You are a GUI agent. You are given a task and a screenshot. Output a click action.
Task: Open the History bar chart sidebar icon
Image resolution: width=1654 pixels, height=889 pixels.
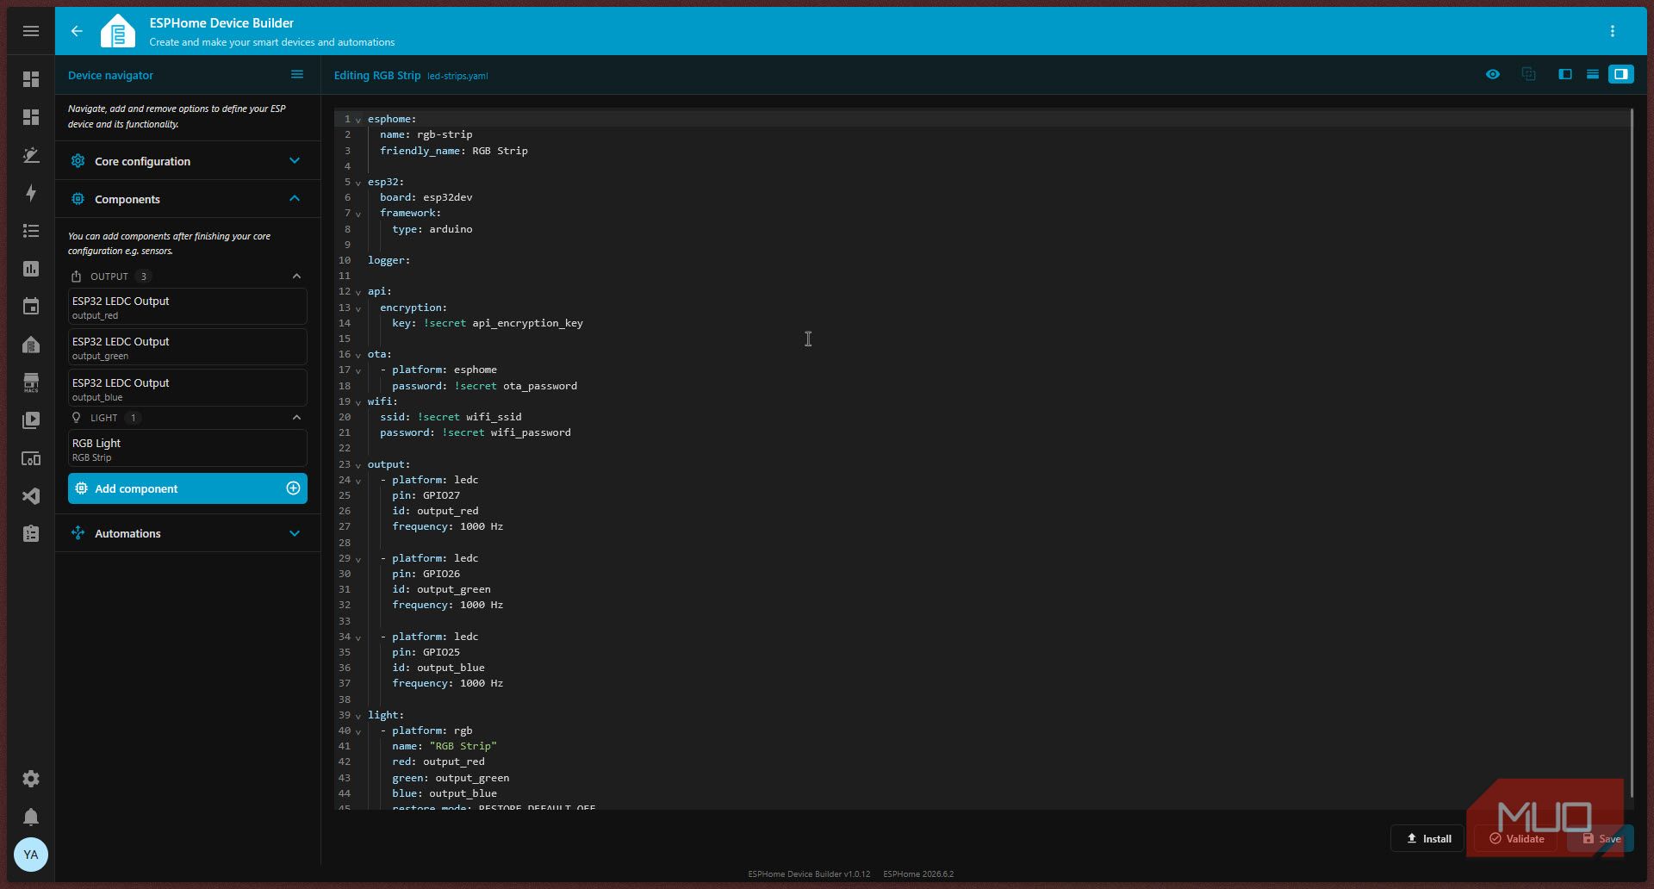point(31,269)
